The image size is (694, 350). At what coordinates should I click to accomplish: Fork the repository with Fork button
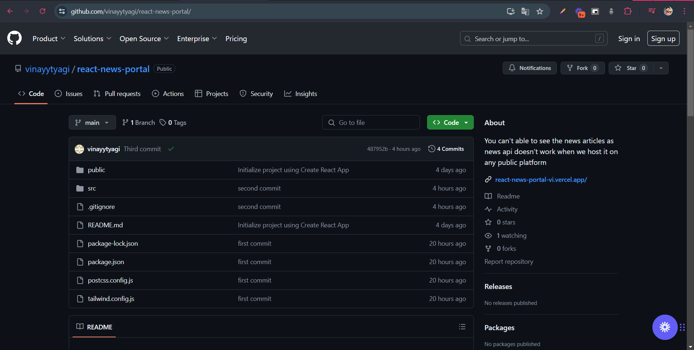[583, 68]
